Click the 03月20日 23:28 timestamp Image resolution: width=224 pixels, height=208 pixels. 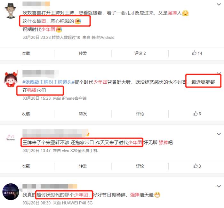pyautogui.click(x=36, y=37)
